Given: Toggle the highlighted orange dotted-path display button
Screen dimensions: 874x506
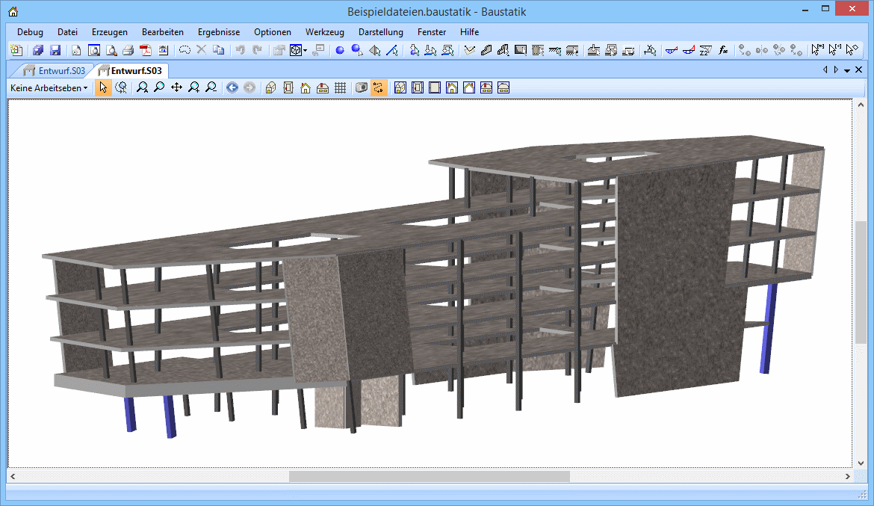Looking at the screenshot, I should click(379, 87).
